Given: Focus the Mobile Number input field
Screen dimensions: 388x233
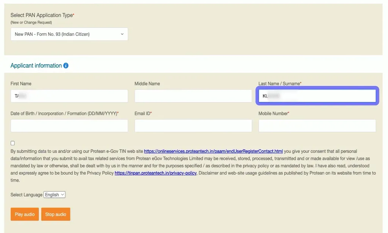Looking at the screenshot, I should coord(317,126).
